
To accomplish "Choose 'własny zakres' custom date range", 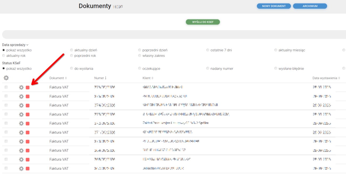I will tap(140, 56).
